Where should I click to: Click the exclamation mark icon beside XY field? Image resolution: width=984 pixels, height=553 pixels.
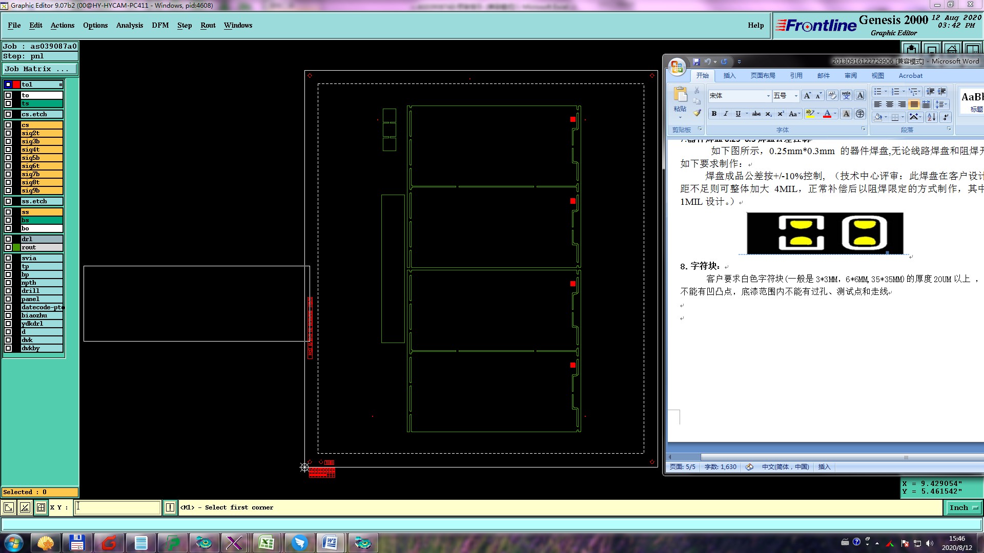(170, 507)
